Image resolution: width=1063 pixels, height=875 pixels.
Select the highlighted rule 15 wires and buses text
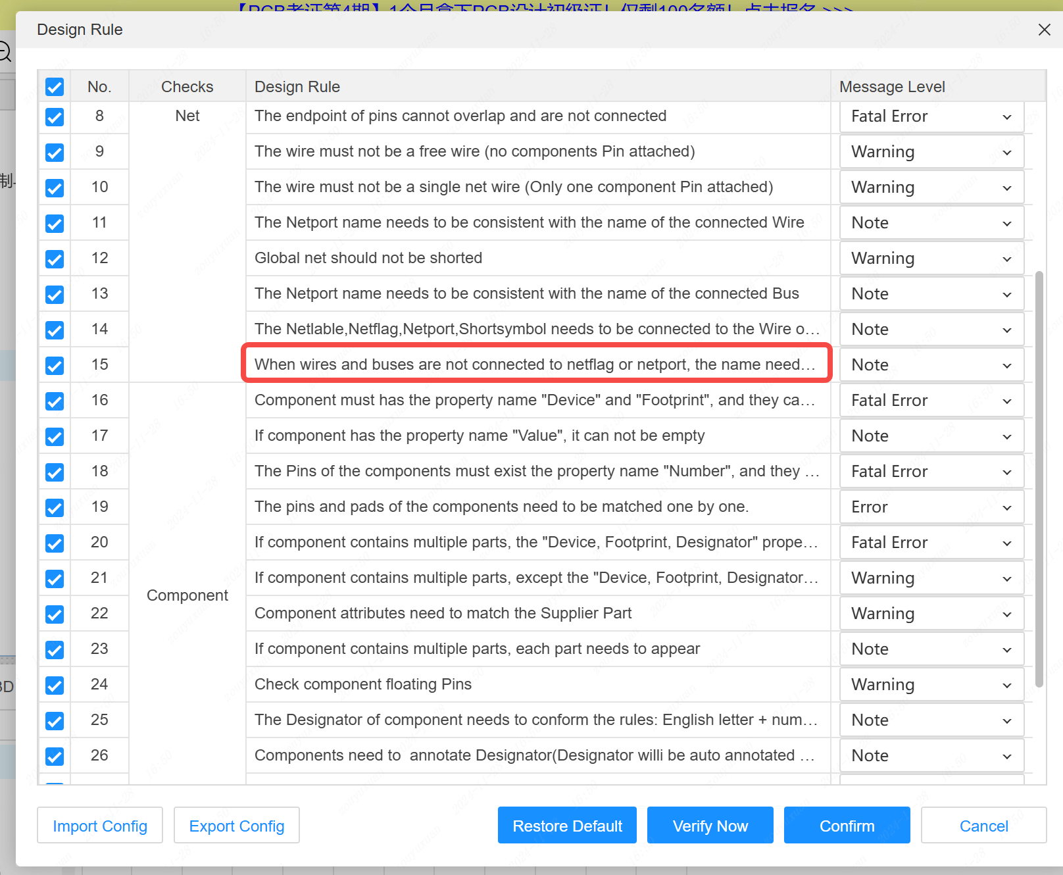tap(536, 364)
